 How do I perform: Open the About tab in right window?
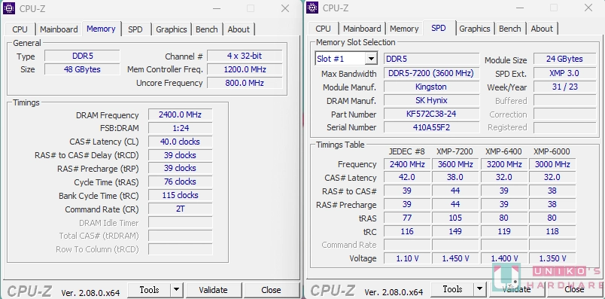click(x=542, y=29)
